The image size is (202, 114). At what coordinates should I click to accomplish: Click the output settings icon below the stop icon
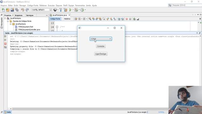5,47
